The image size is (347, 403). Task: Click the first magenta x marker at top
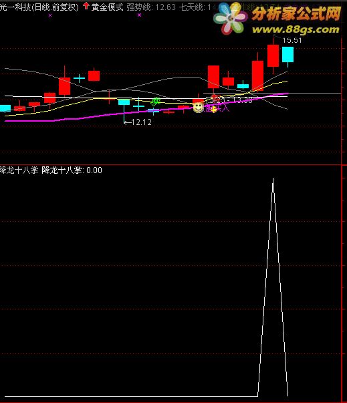[50, 15]
